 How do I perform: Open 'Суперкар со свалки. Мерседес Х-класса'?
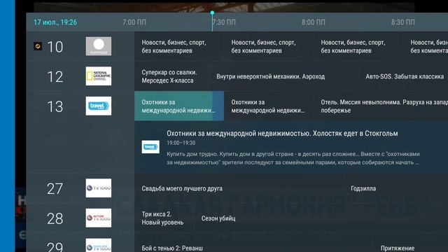(x=171, y=76)
